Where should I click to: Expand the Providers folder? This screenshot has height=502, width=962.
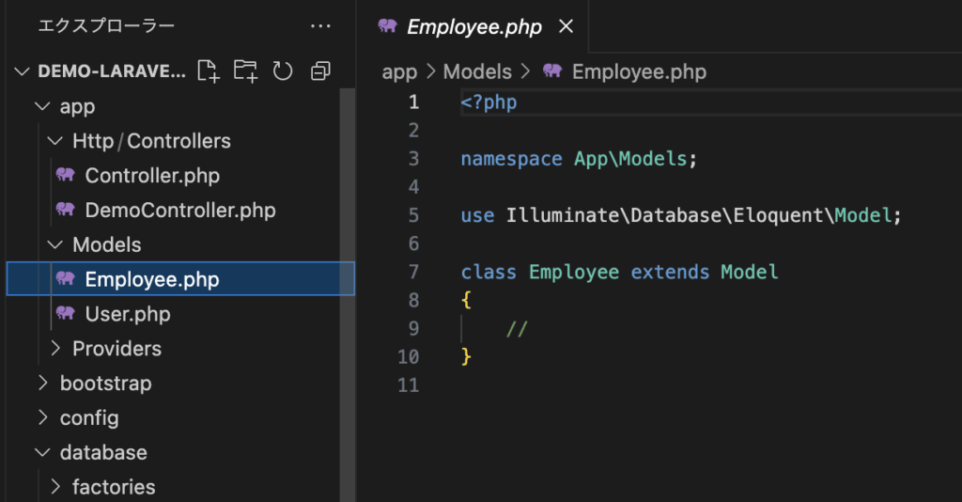(54, 348)
